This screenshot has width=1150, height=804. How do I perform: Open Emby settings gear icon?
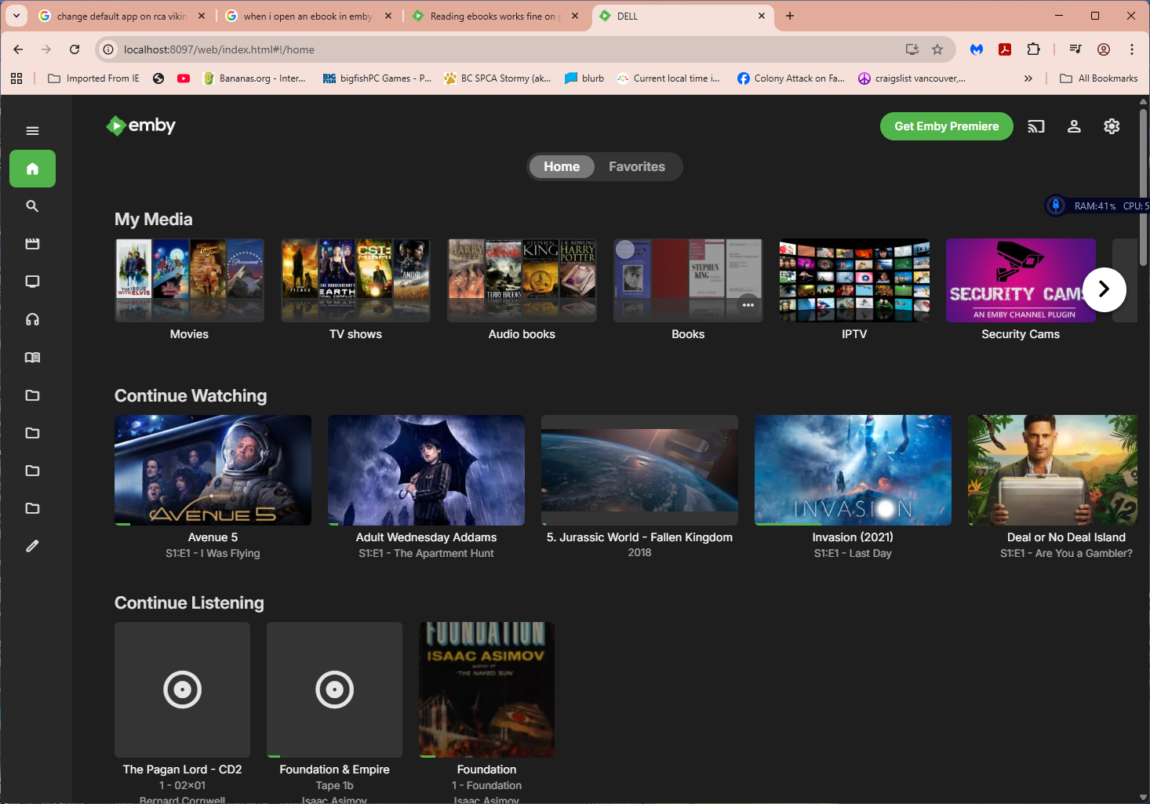[1112, 126]
